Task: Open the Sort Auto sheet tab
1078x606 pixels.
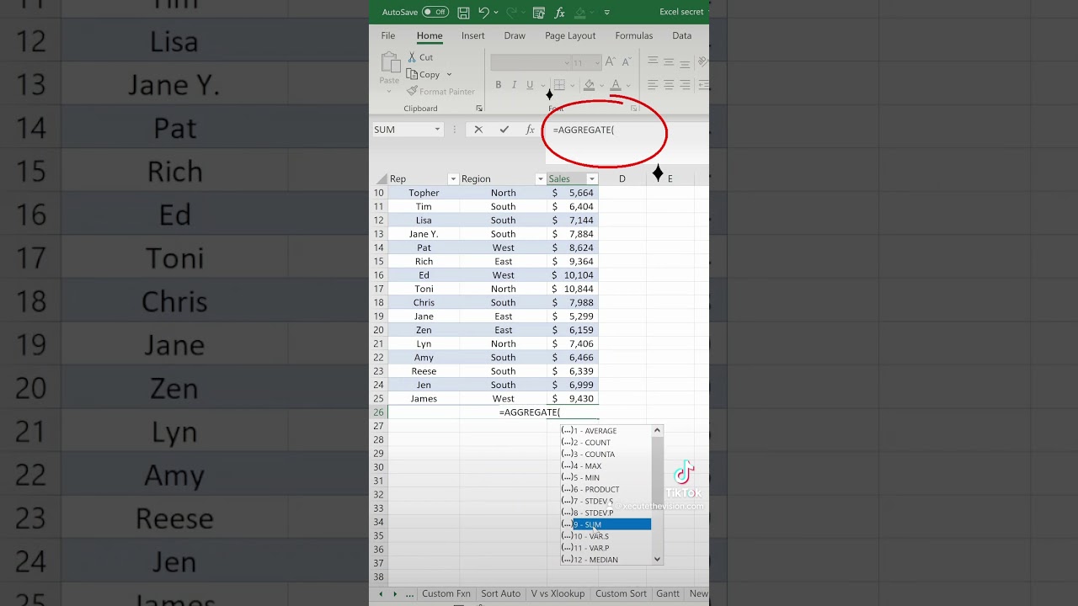Action: pos(501,593)
